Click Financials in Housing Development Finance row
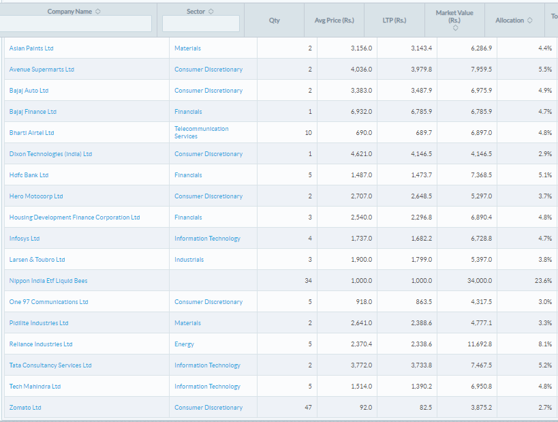Screen dimensions: 558x422 (188, 217)
